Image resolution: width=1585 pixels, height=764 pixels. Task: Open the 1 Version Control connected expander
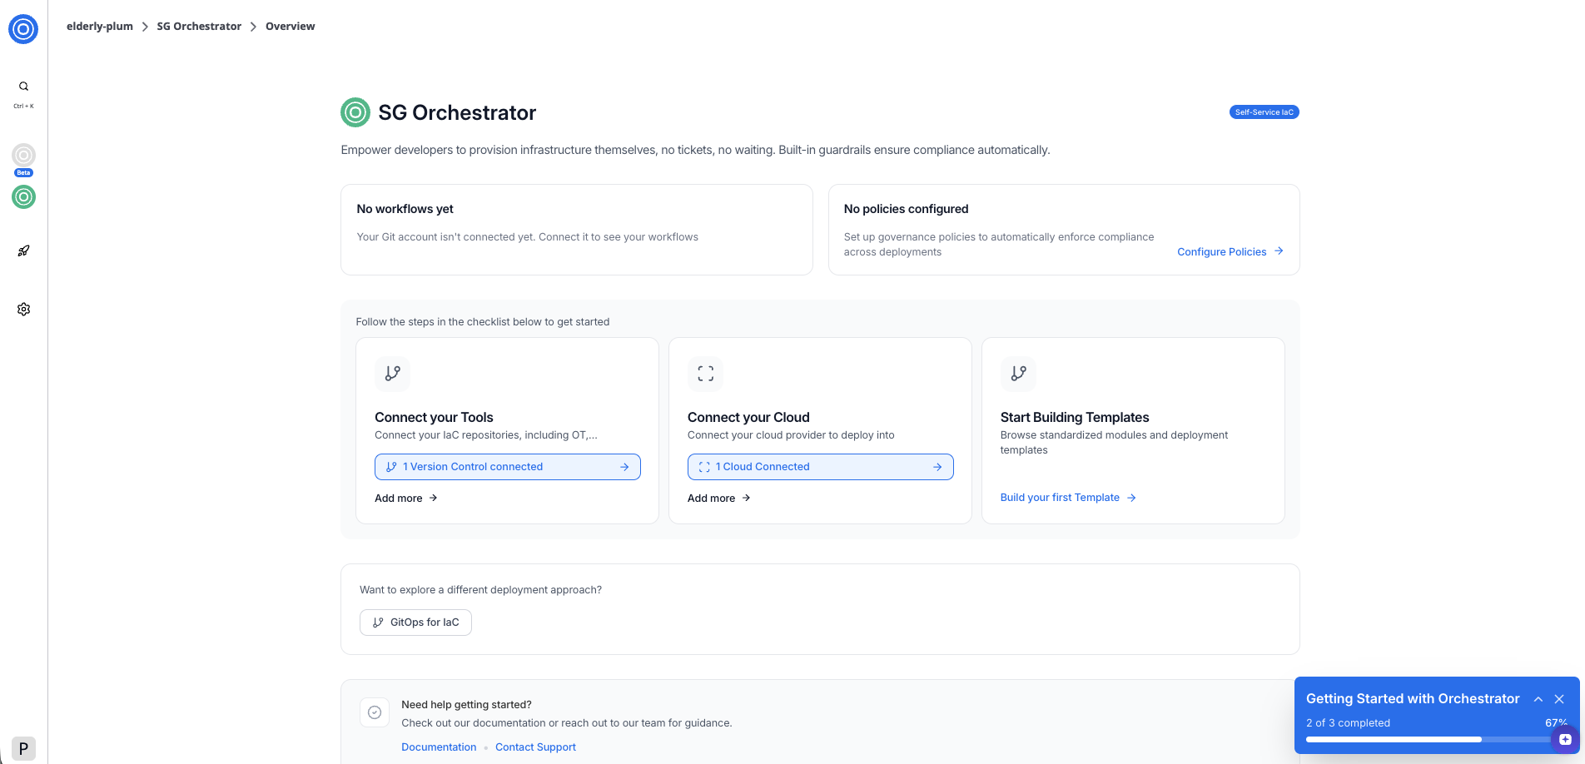pos(507,467)
